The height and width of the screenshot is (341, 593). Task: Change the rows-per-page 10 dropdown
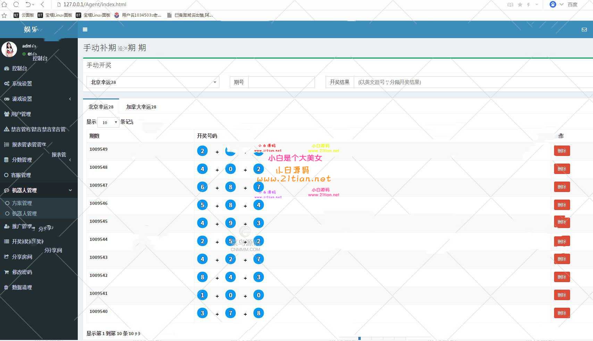coord(108,122)
